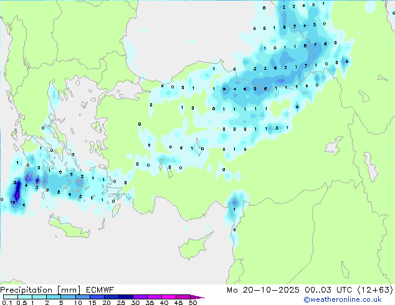The height and width of the screenshot is (305, 395).
Task: Click the 20–25 mm dark blue swatch
Action: [111, 297]
